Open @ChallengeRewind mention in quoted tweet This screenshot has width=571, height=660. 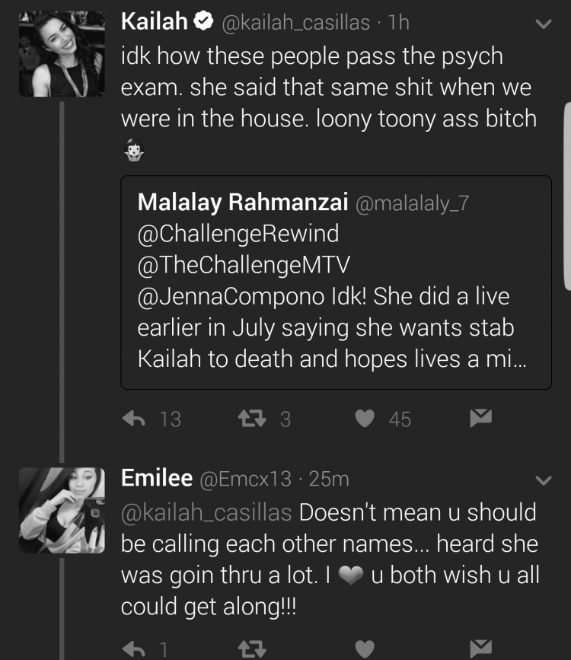238,234
